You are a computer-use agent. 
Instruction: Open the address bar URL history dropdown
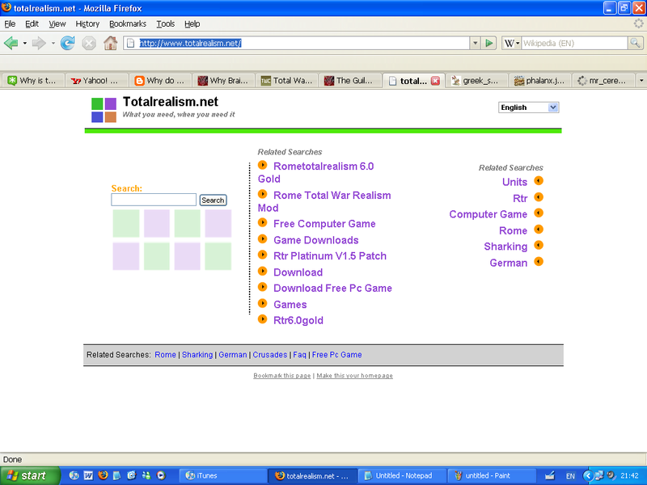click(475, 43)
